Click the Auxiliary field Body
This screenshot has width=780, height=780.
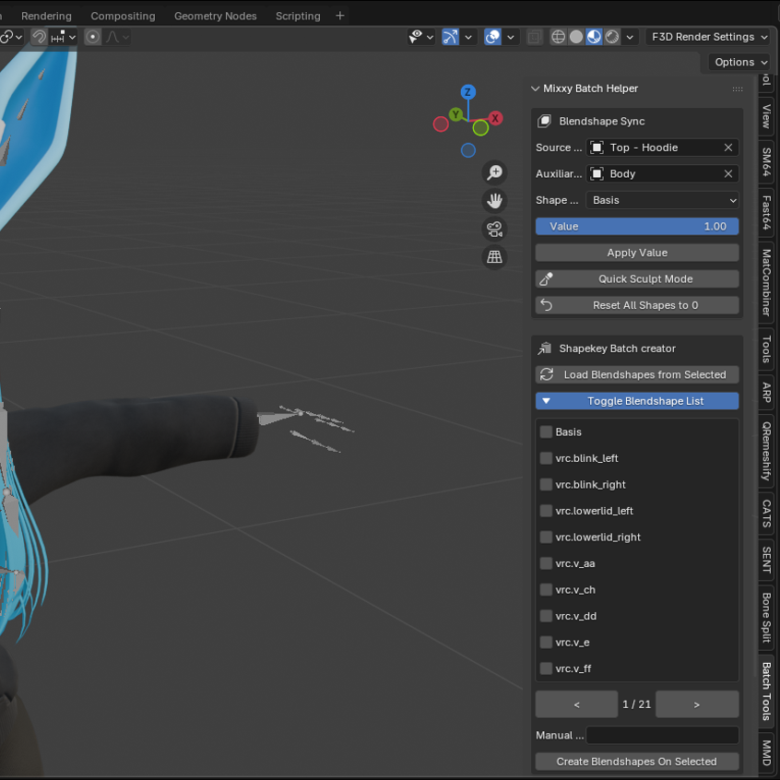[x=656, y=174]
